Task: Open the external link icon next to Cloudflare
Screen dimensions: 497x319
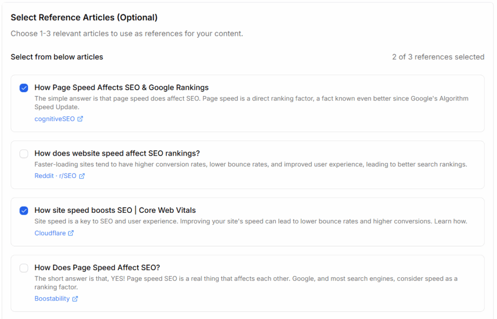Action: click(x=71, y=233)
